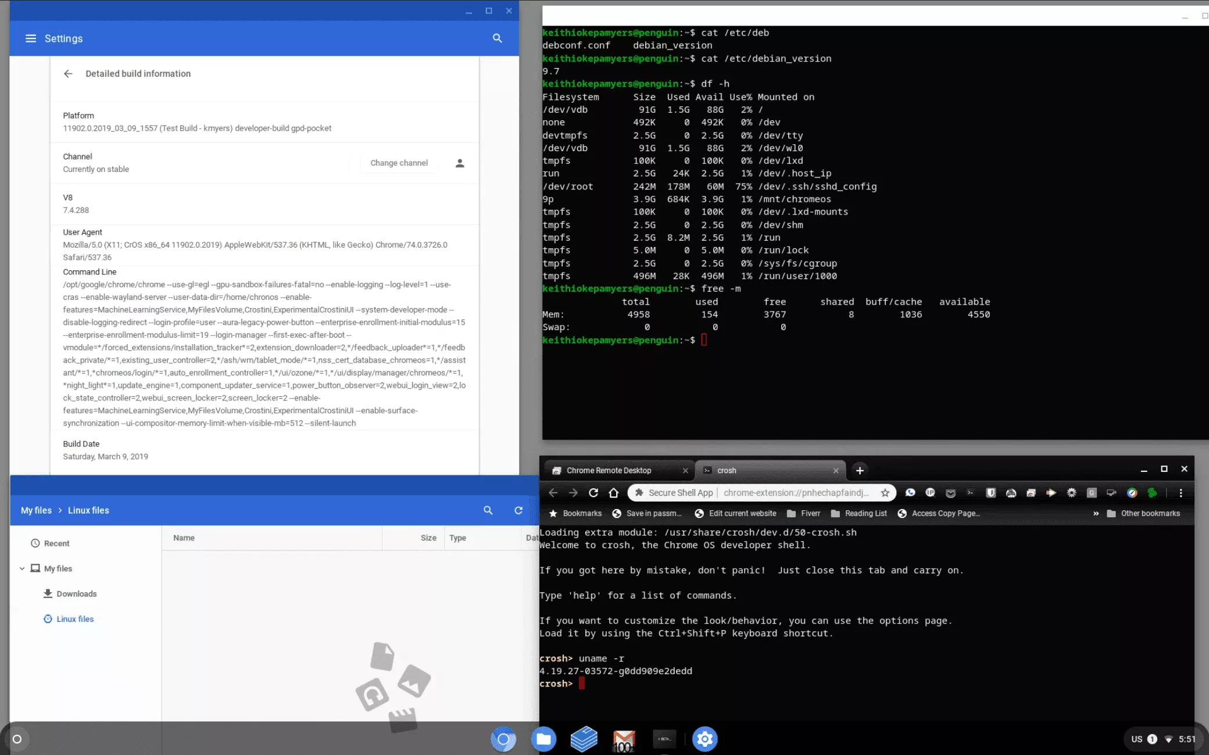
Task: Click Linux files in the breadcrumb
Action: pyautogui.click(x=88, y=510)
